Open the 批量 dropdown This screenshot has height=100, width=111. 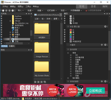30,10
